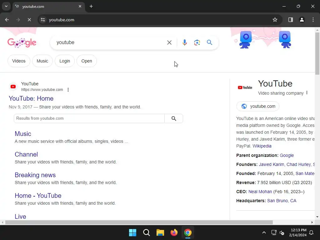Show hidden system tray icons

[x=264, y=232]
